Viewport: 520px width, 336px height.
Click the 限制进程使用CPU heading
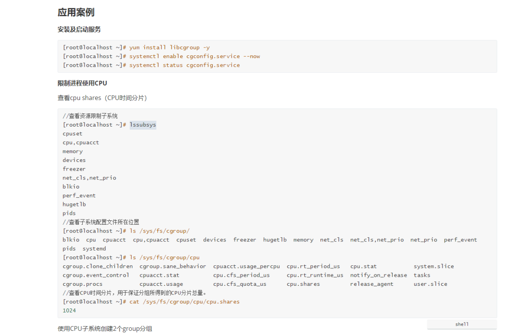(x=82, y=83)
